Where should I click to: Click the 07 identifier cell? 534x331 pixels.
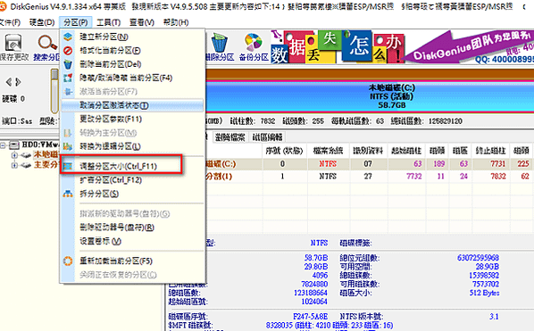pos(368,164)
